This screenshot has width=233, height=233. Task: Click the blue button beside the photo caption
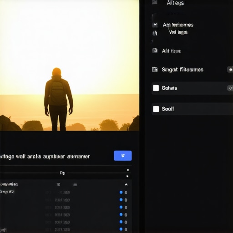tap(123, 156)
